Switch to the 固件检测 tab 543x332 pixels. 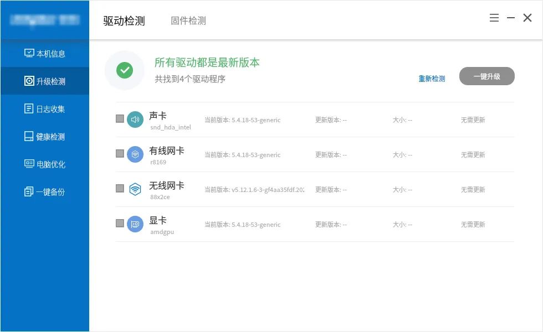(188, 20)
